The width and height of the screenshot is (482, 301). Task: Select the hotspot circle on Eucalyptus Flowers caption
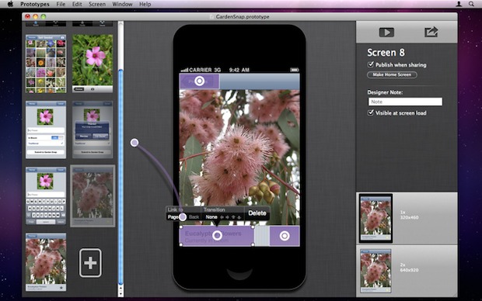217,235
